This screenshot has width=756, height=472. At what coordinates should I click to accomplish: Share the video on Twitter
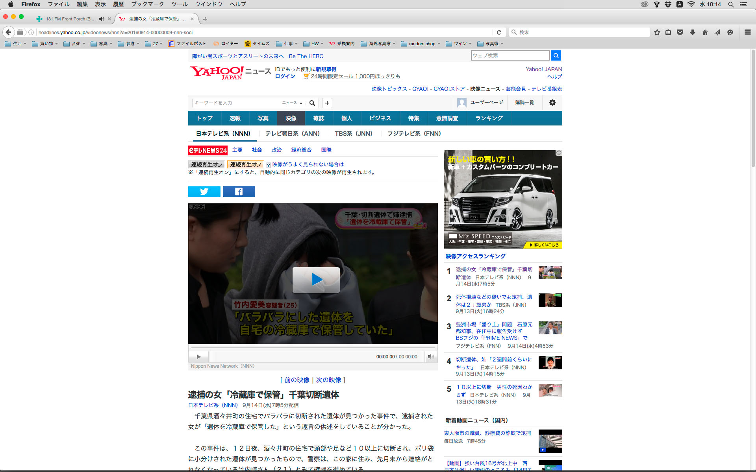pos(204,192)
